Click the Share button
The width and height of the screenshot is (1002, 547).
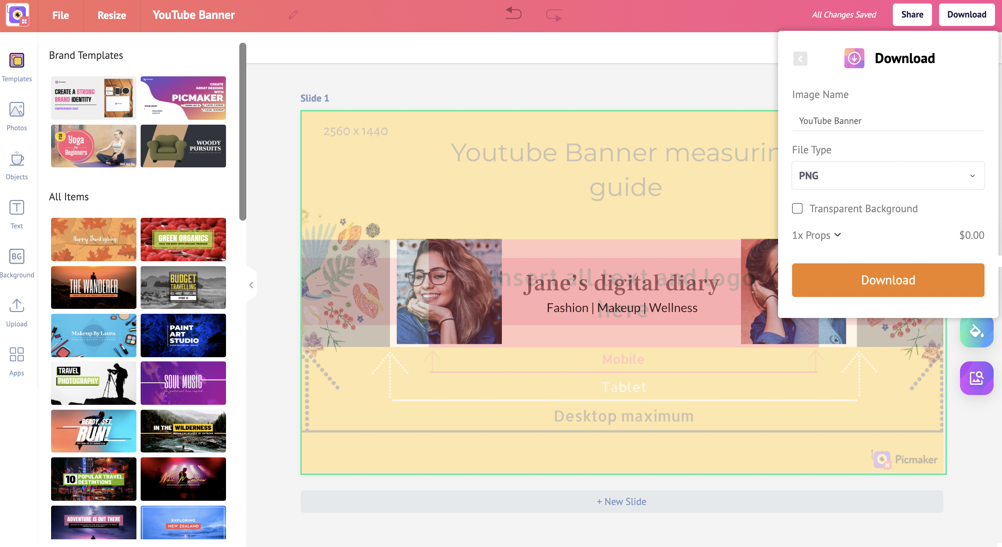point(912,14)
